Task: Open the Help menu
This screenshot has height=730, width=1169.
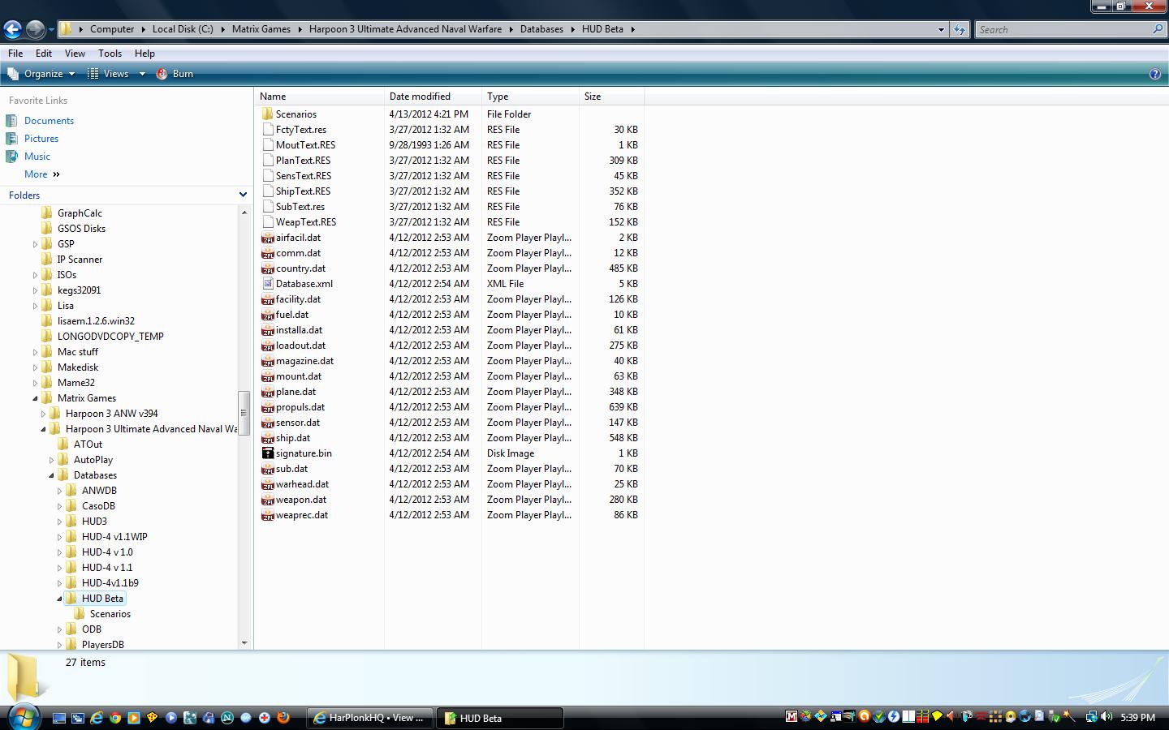Action: [x=145, y=54]
